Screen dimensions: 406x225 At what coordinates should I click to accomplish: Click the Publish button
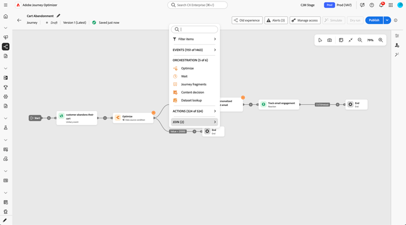click(374, 20)
